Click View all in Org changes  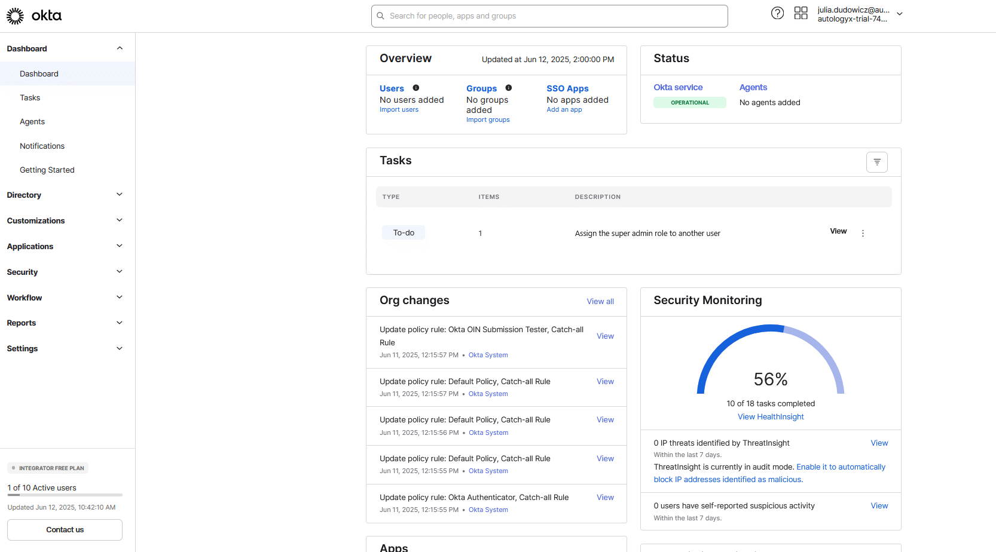pyautogui.click(x=600, y=302)
